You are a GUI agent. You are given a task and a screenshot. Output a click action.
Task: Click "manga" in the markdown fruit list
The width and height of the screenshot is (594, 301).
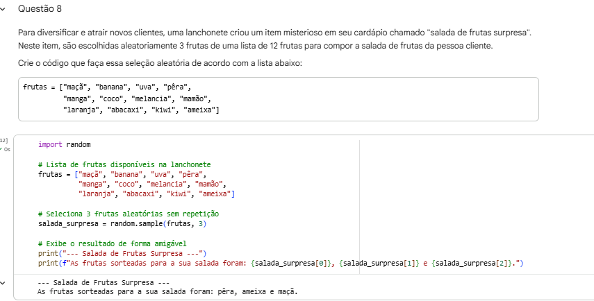79,99
